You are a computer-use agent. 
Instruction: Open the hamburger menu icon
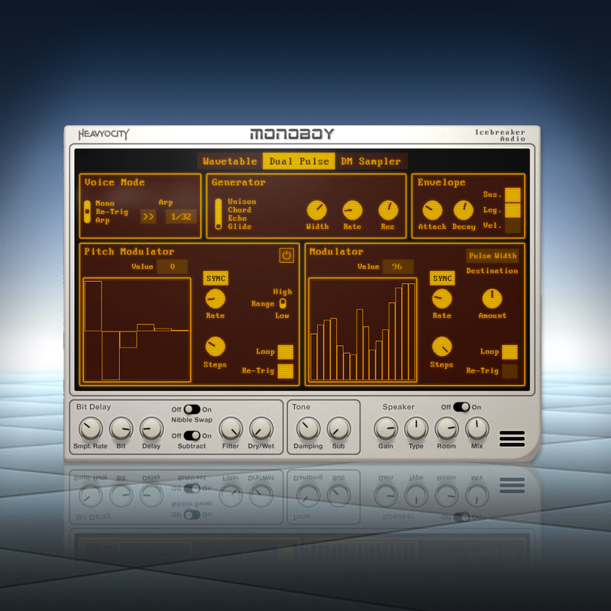point(512,438)
